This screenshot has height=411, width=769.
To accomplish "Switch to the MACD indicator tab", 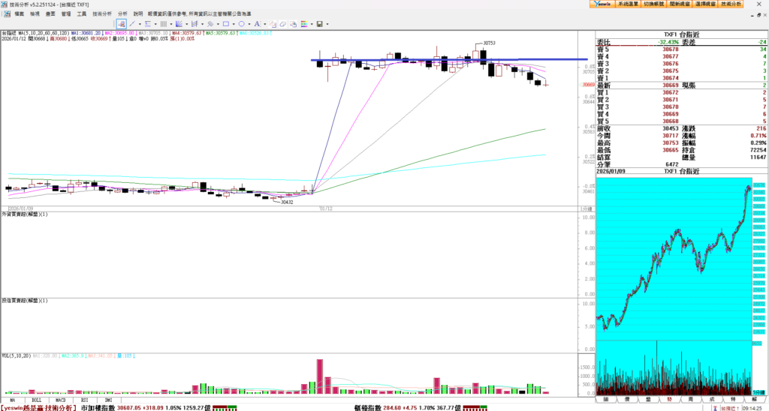I will click(60, 400).
